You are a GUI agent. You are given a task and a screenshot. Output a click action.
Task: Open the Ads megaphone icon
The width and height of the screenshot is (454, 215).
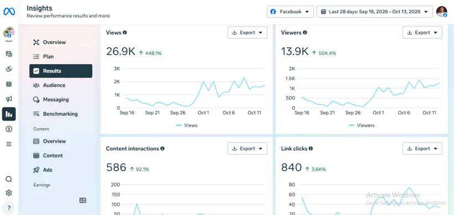(9, 99)
